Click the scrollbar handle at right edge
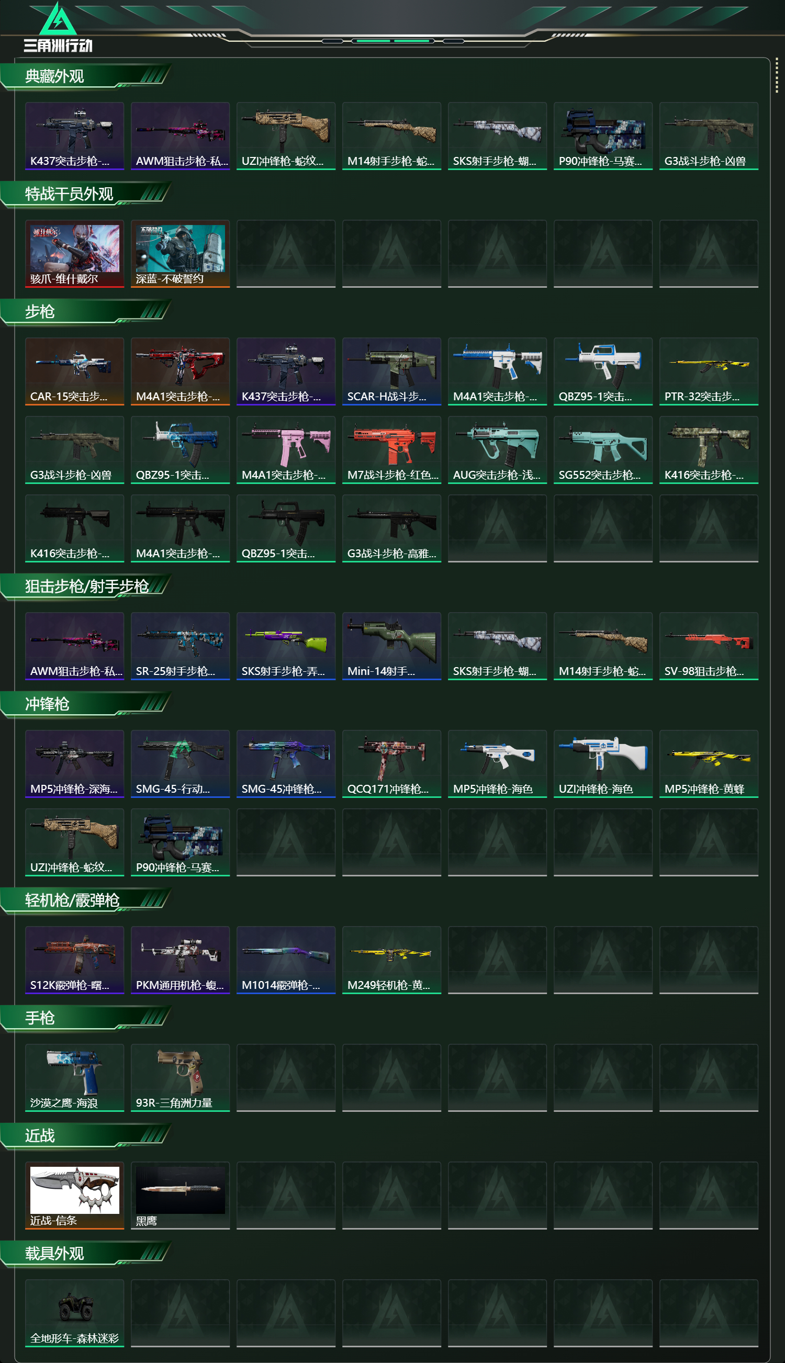 777,75
